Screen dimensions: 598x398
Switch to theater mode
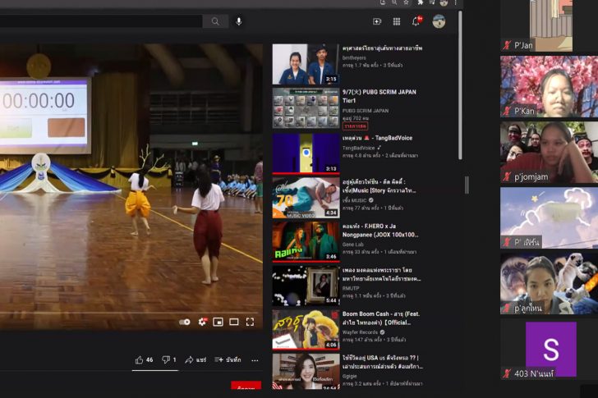[x=234, y=322]
